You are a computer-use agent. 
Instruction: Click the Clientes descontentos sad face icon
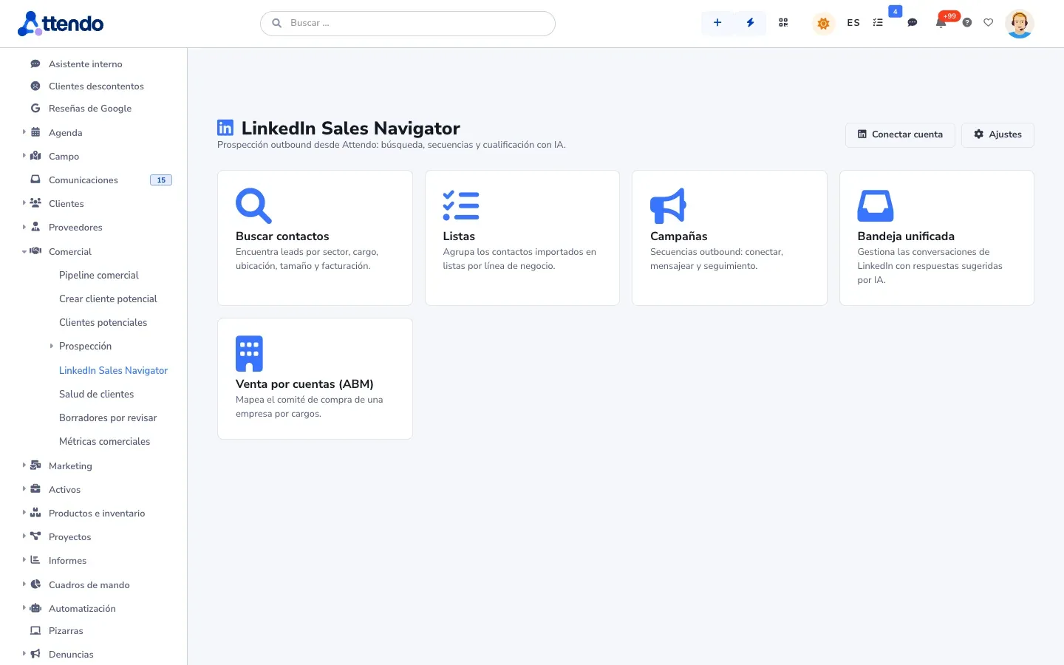[x=35, y=86]
